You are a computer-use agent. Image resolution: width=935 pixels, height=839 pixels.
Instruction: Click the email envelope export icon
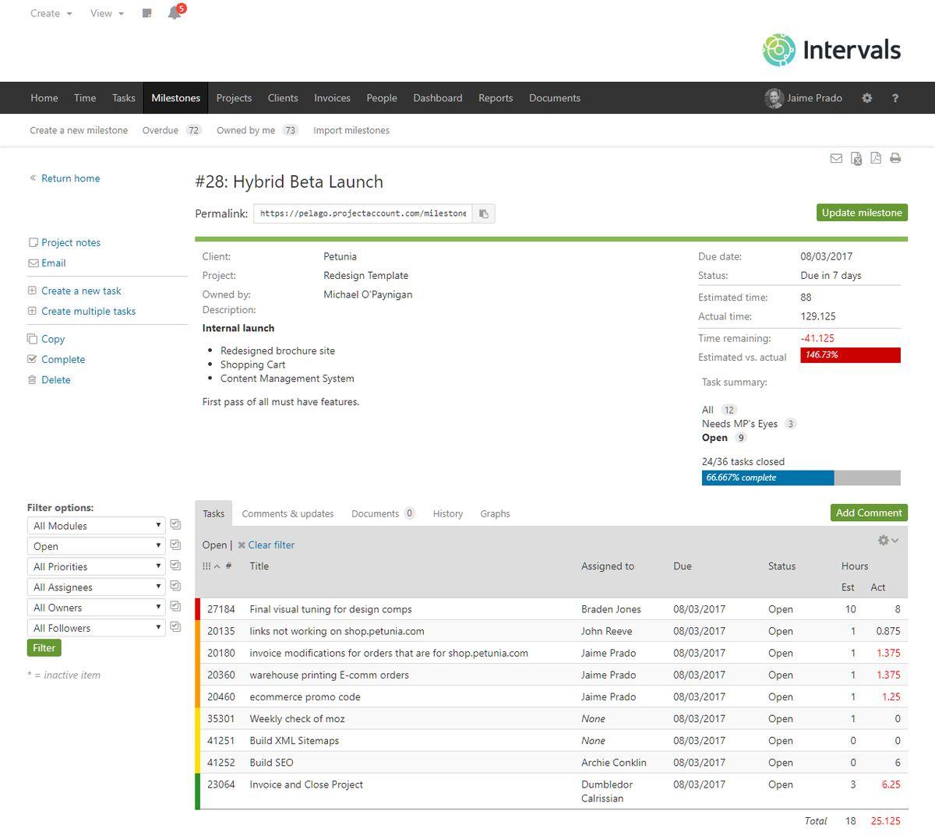(x=836, y=158)
